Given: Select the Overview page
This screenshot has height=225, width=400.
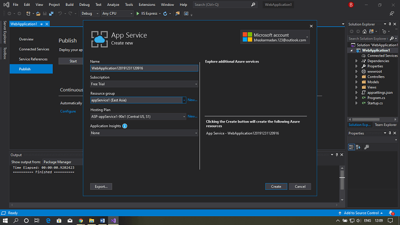Looking at the screenshot, I should coord(26,39).
